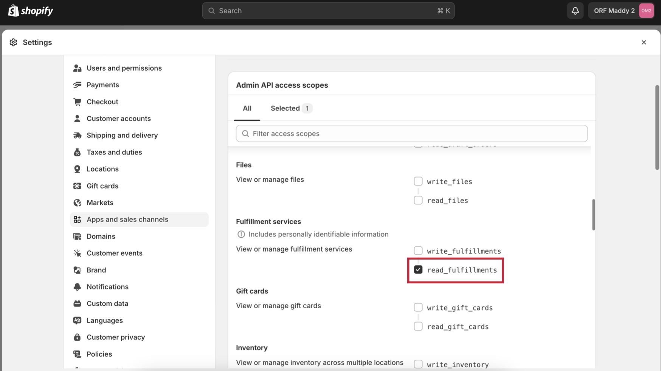Switch to the All scopes tab
The image size is (661, 371).
pos(247,108)
